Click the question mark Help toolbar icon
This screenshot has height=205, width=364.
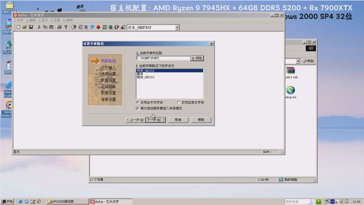[66, 27]
